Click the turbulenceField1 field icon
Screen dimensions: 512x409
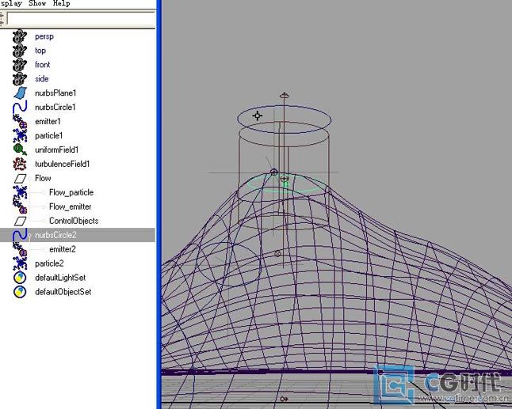[20, 164]
